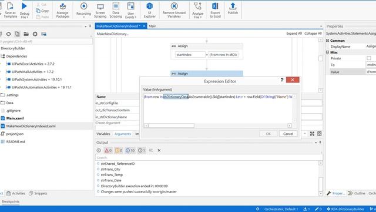The width and height of the screenshot is (376, 212).
Task: Open User Events menu button
Action: (130, 11)
